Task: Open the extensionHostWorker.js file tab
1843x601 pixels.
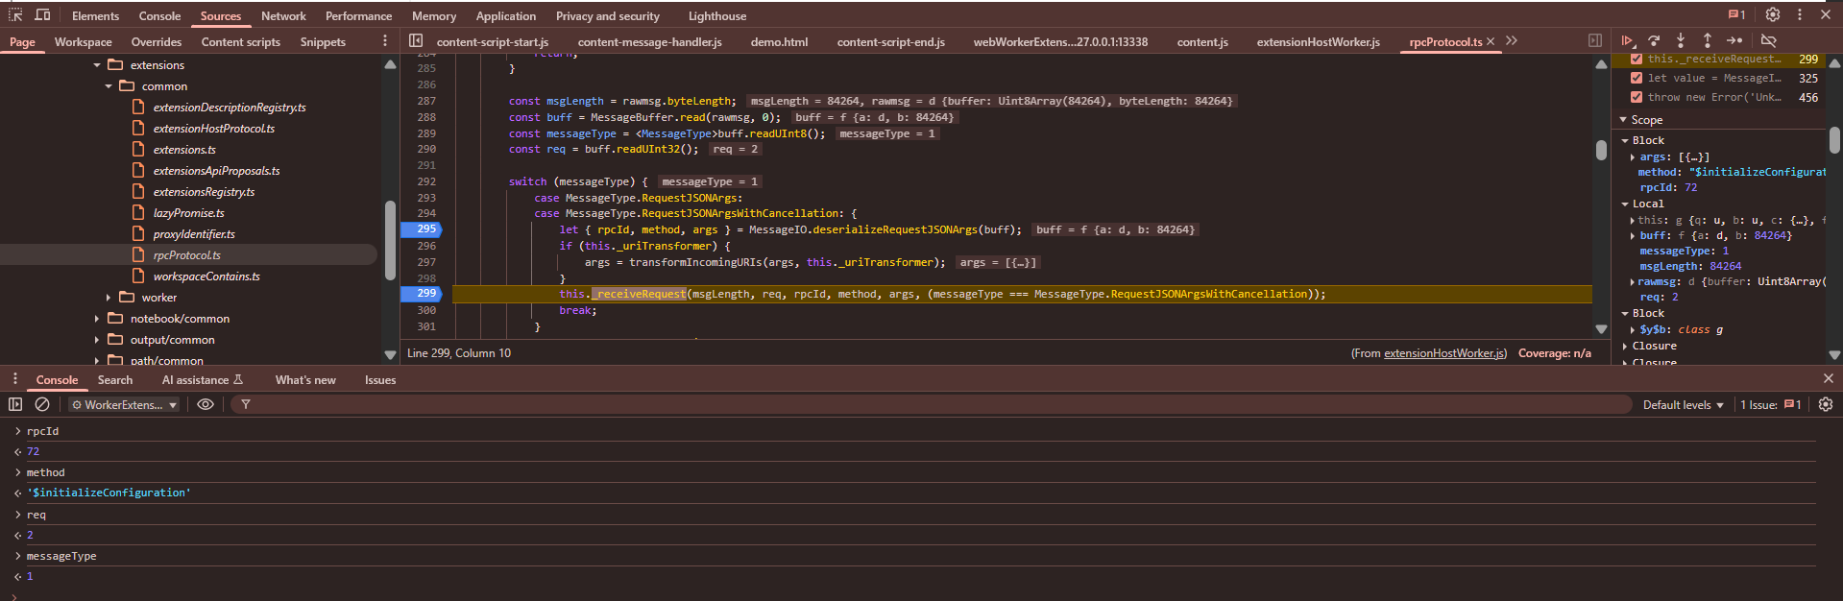Action: click(x=1318, y=42)
